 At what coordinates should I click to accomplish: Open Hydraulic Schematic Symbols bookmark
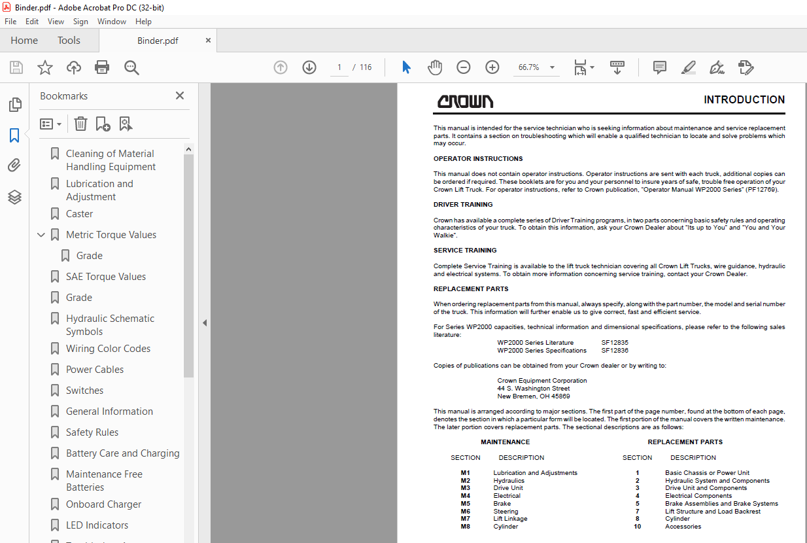tap(111, 325)
